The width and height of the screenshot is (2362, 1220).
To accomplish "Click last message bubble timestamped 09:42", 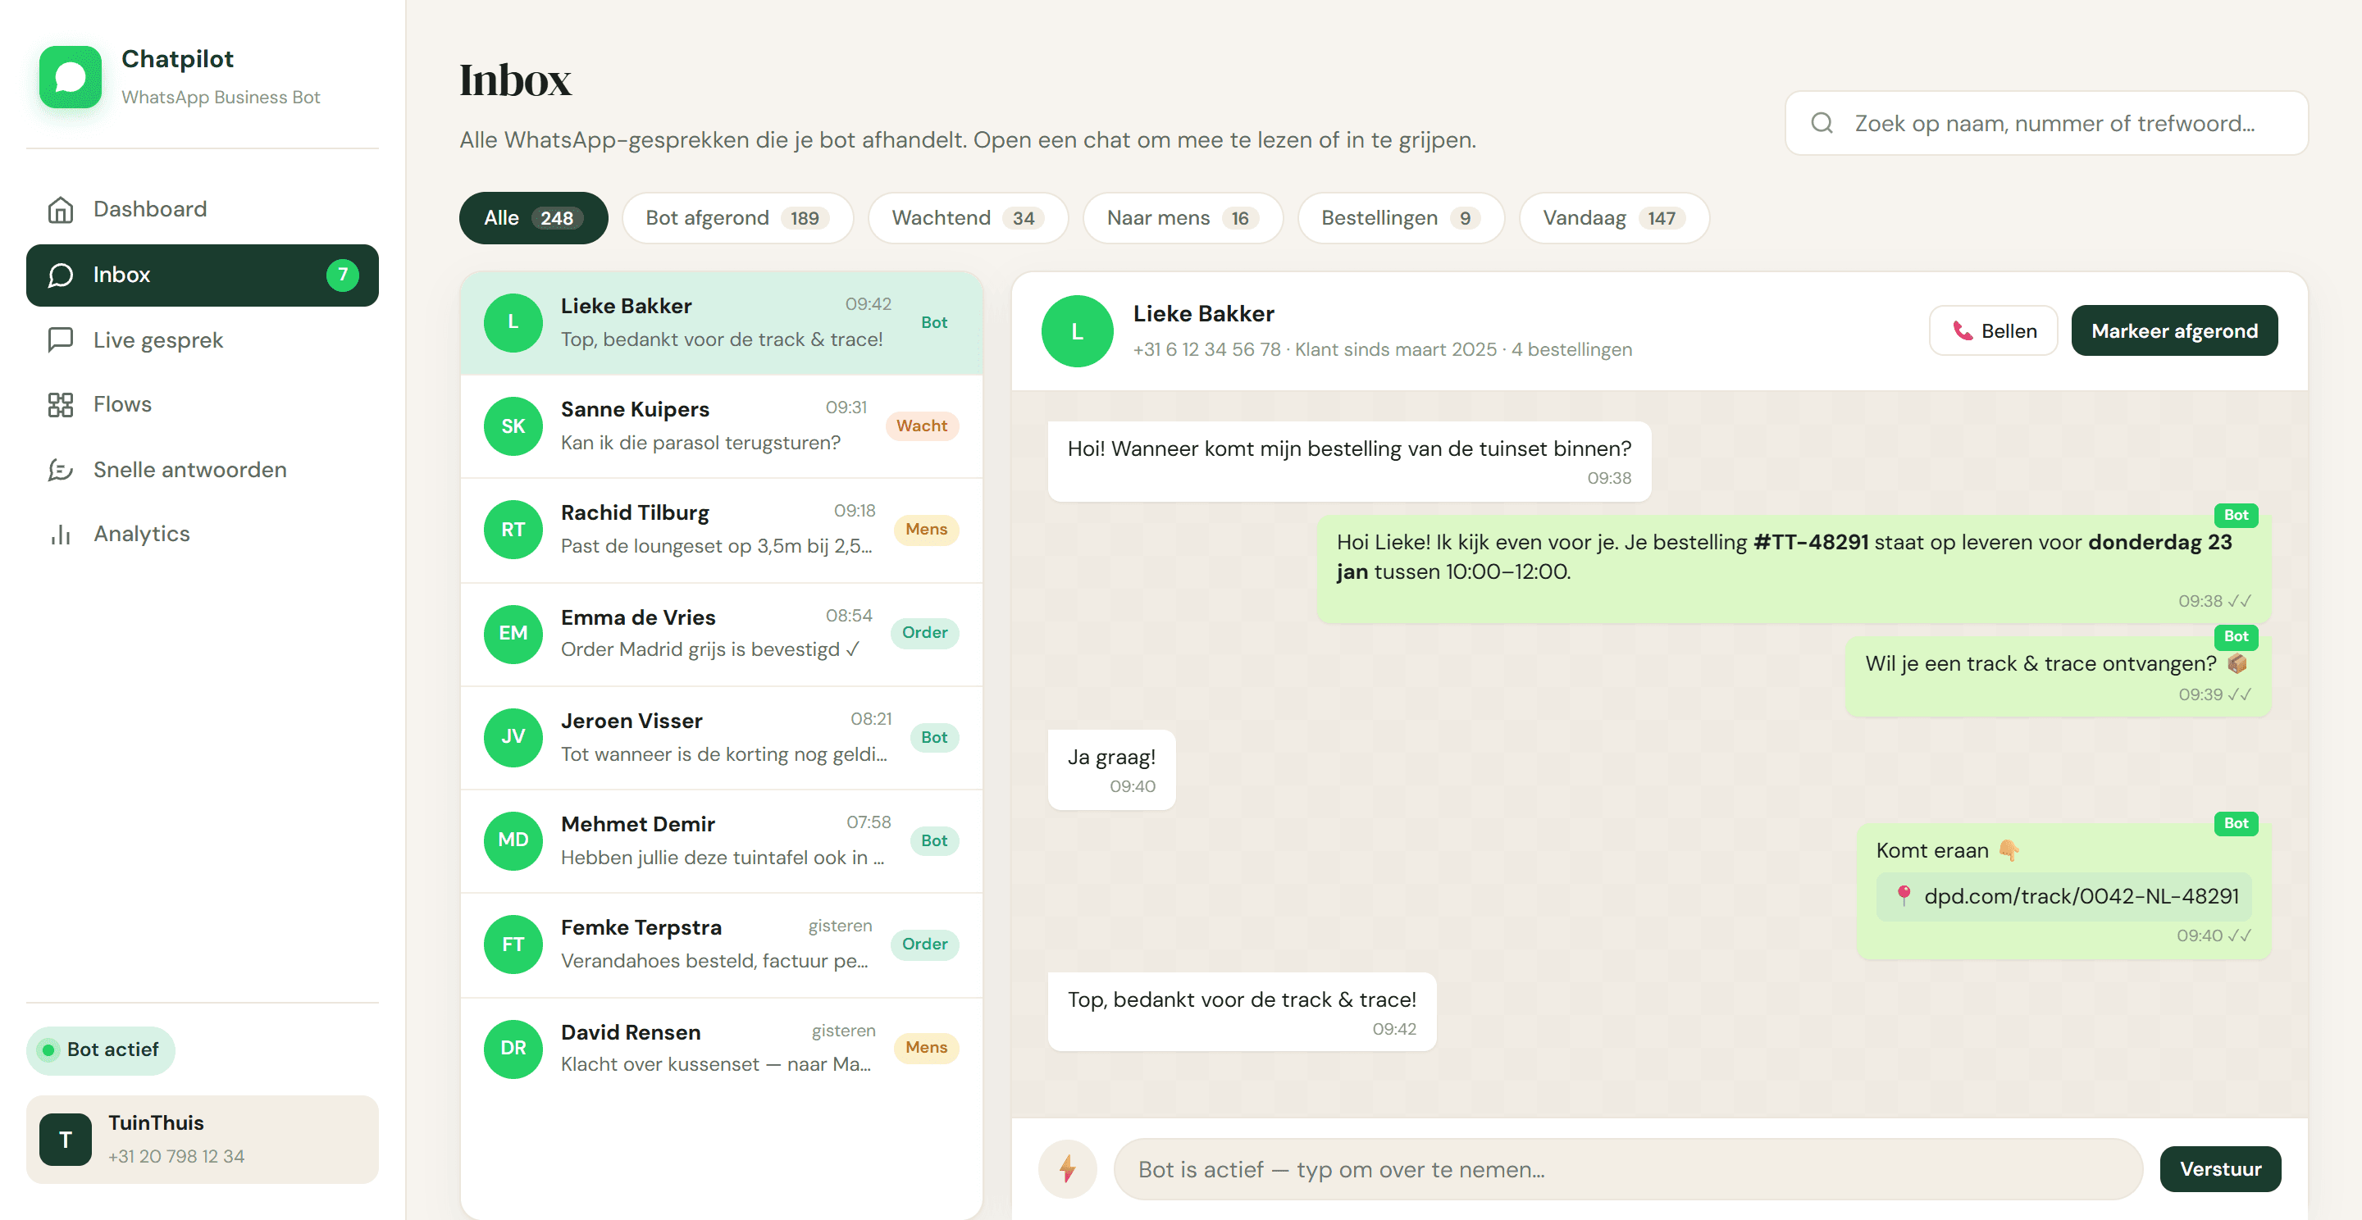I will tap(1242, 1011).
